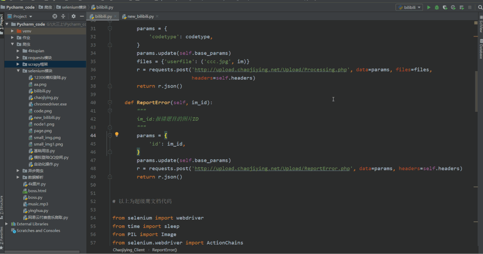This screenshot has height=254, width=483.
Task: Switch to the new_bilibili.py editor tab
Action: [x=141, y=16]
